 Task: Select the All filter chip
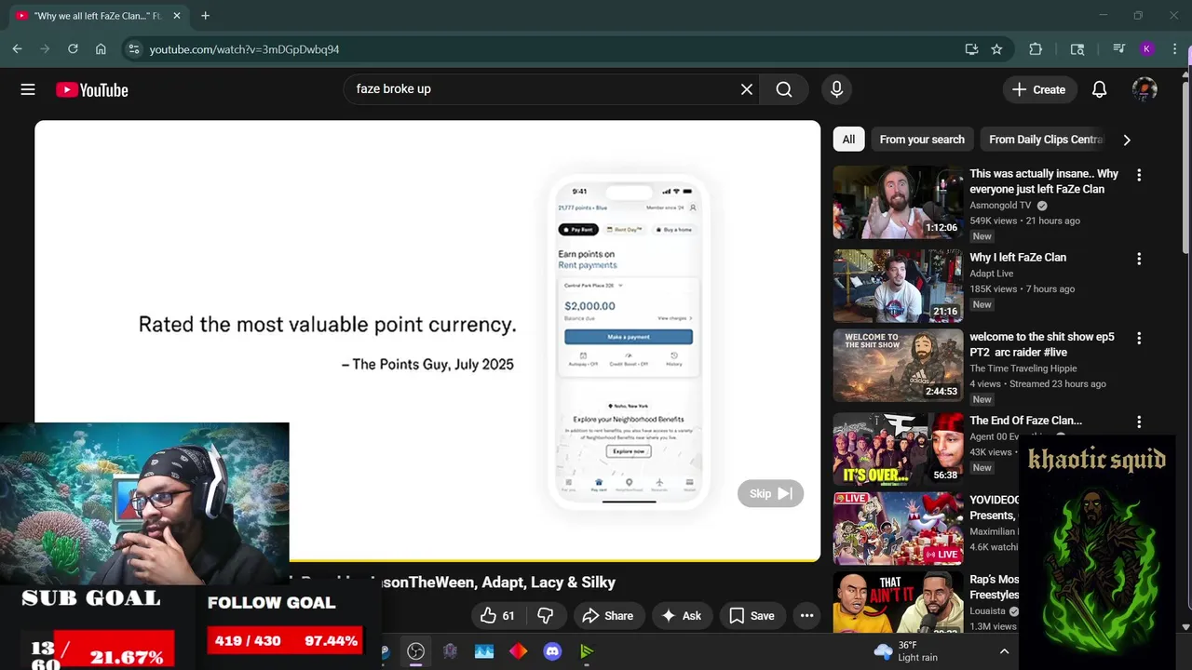point(848,140)
